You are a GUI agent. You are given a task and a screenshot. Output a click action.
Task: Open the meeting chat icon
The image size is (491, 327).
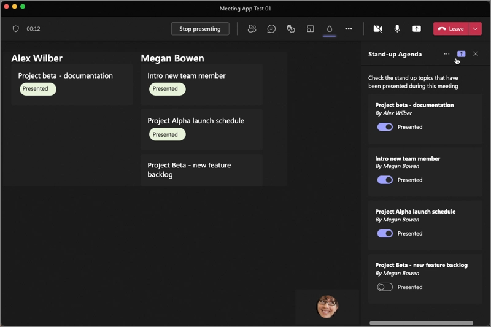point(271,29)
